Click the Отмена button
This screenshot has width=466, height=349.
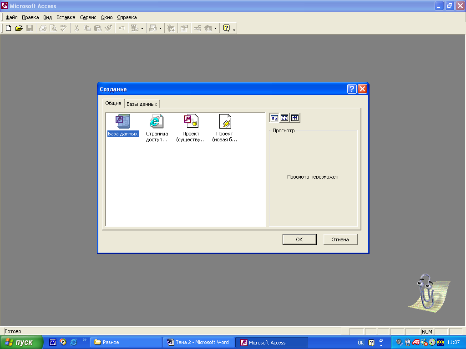[x=340, y=239]
